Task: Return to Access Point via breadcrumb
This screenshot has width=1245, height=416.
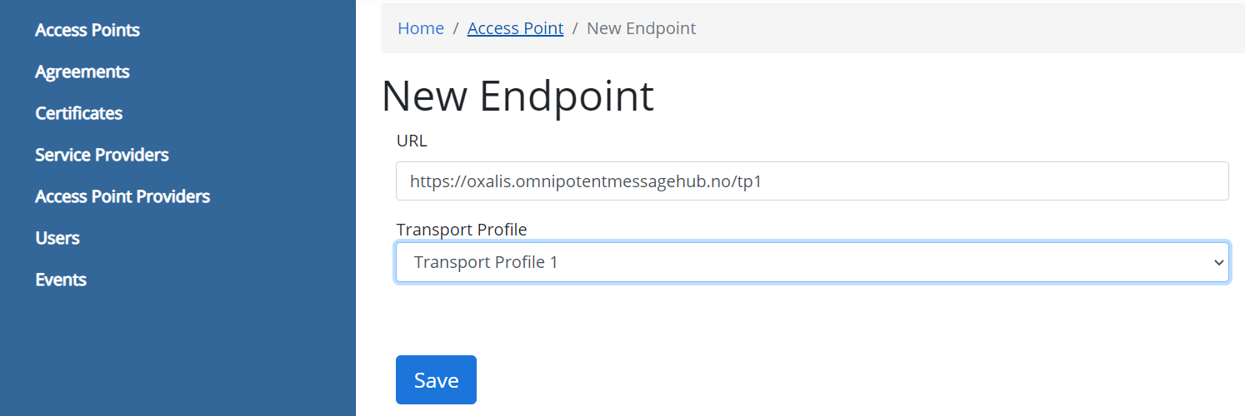Action: pos(515,28)
